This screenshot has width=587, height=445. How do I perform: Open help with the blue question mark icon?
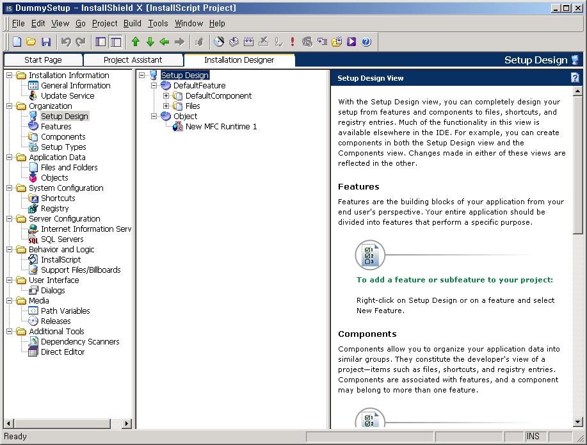click(x=367, y=42)
